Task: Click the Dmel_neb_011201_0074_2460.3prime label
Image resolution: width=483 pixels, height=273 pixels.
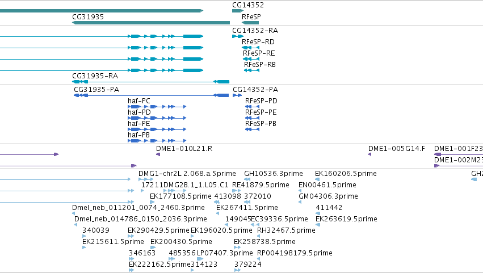Action: [x=138, y=208]
